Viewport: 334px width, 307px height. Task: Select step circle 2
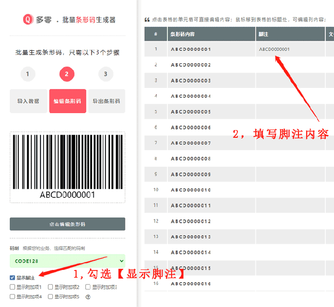(x=67, y=74)
